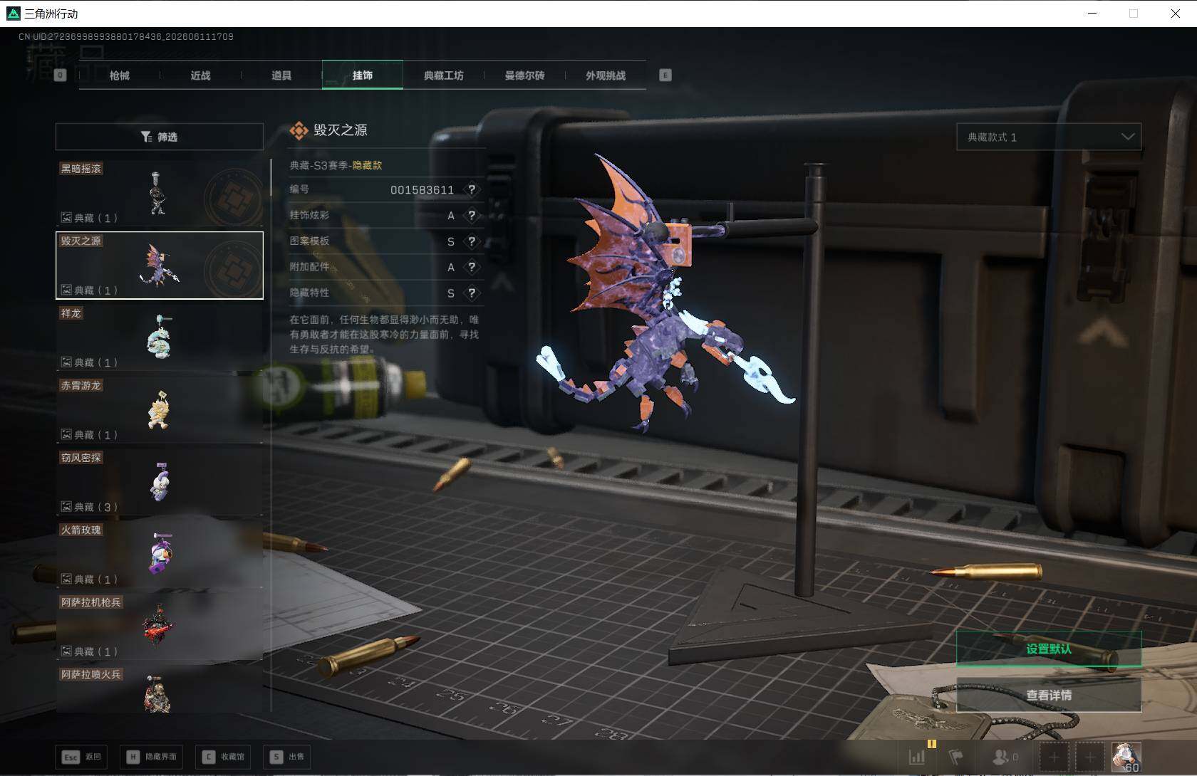Image resolution: width=1197 pixels, height=776 pixels.
Task: Select the 阿萨拉机枪兵 charm item
Action: [160, 626]
